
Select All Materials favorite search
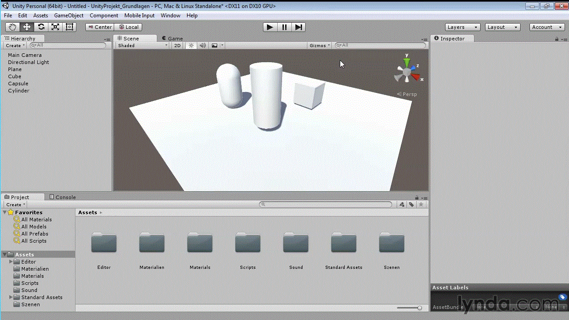[36, 220]
